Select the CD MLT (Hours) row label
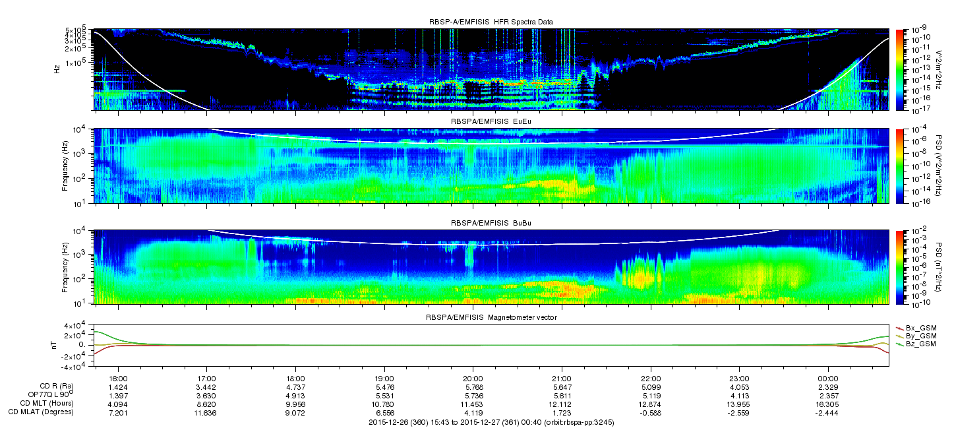The image size is (954, 434). pyautogui.click(x=47, y=403)
